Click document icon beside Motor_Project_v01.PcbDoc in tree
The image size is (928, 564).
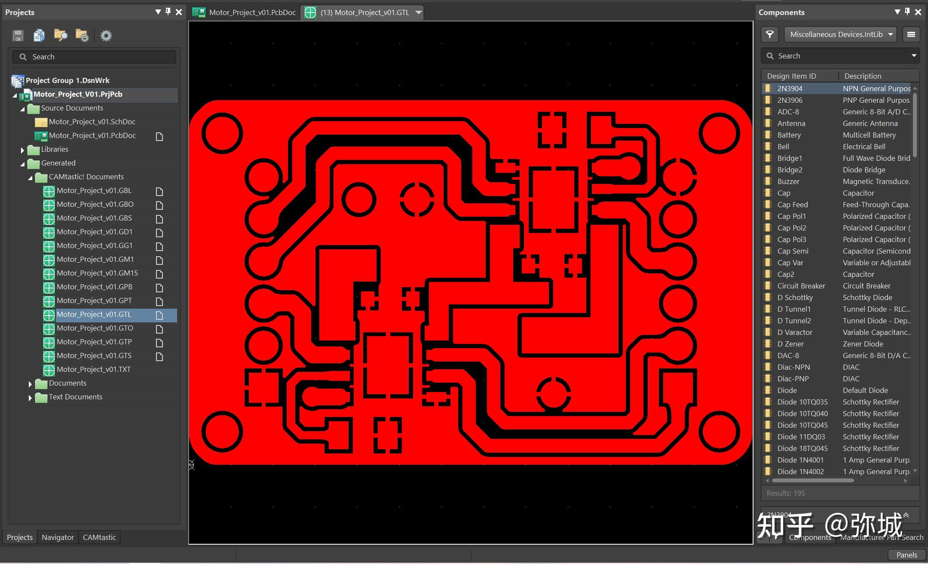[x=159, y=136]
